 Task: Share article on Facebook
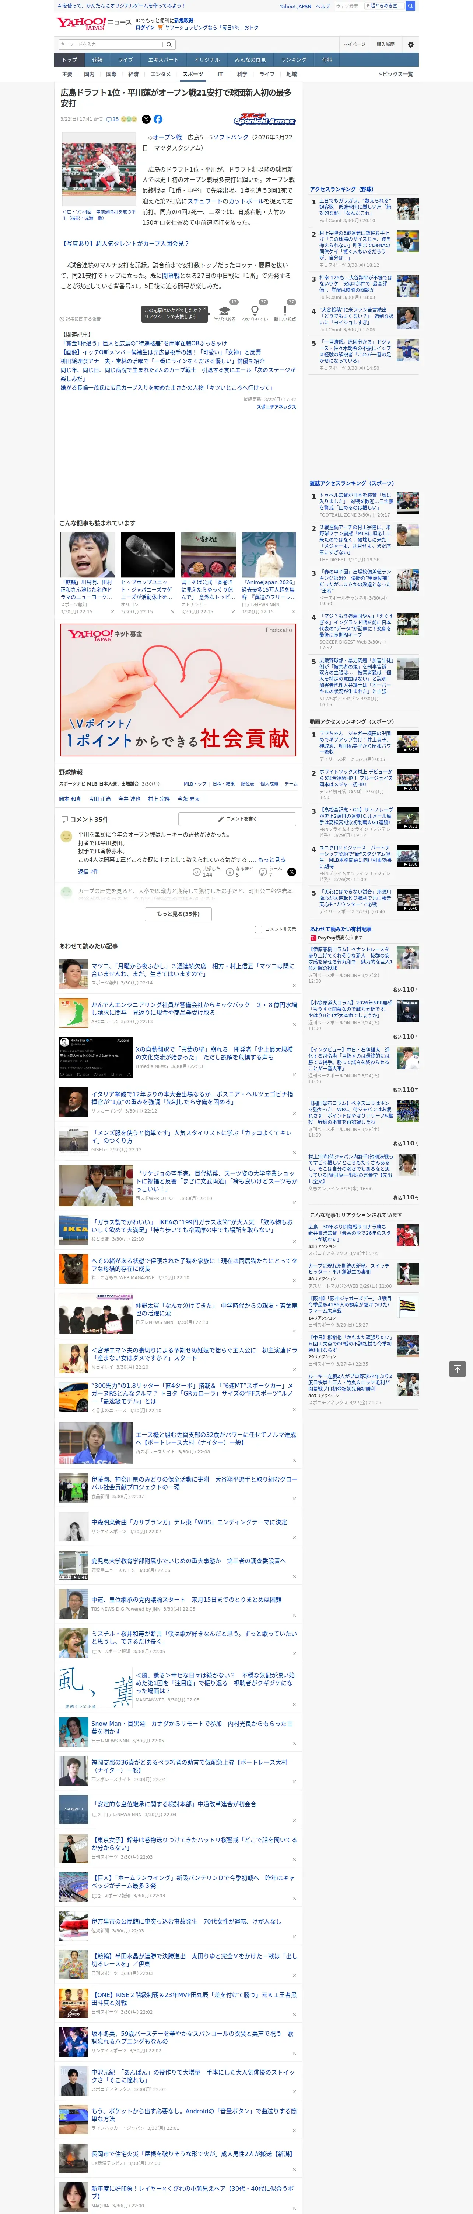(158, 120)
